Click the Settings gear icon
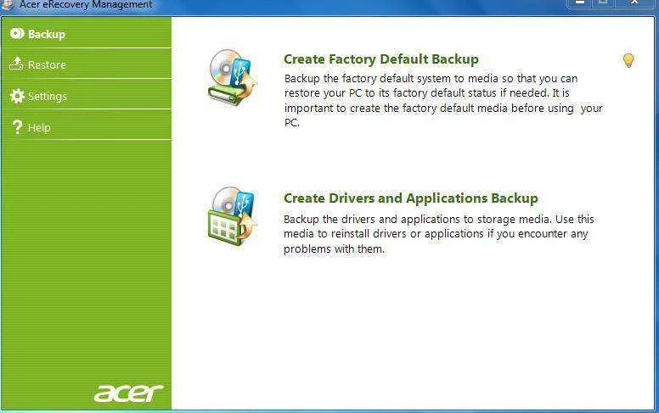 (x=17, y=96)
